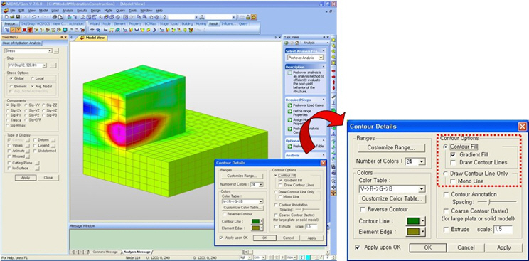Enable the Deform display checkbox

pos(35,140)
